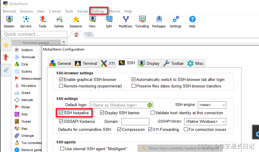Image resolution: width=259 pixels, height=152 pixels.
Task: Switch to the Toolbar configuration tab
Action: (x=173, y=63)
